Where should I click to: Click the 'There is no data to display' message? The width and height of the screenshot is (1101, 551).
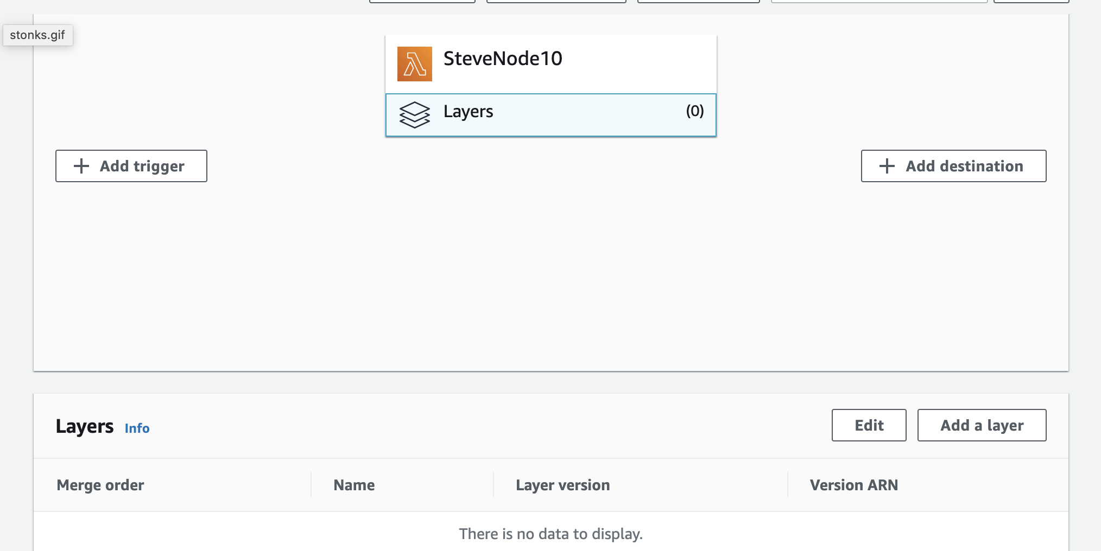[550, 534]
